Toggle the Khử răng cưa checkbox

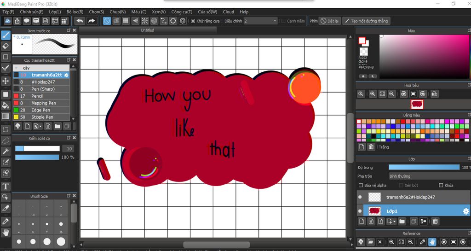[x=193, y=21]
